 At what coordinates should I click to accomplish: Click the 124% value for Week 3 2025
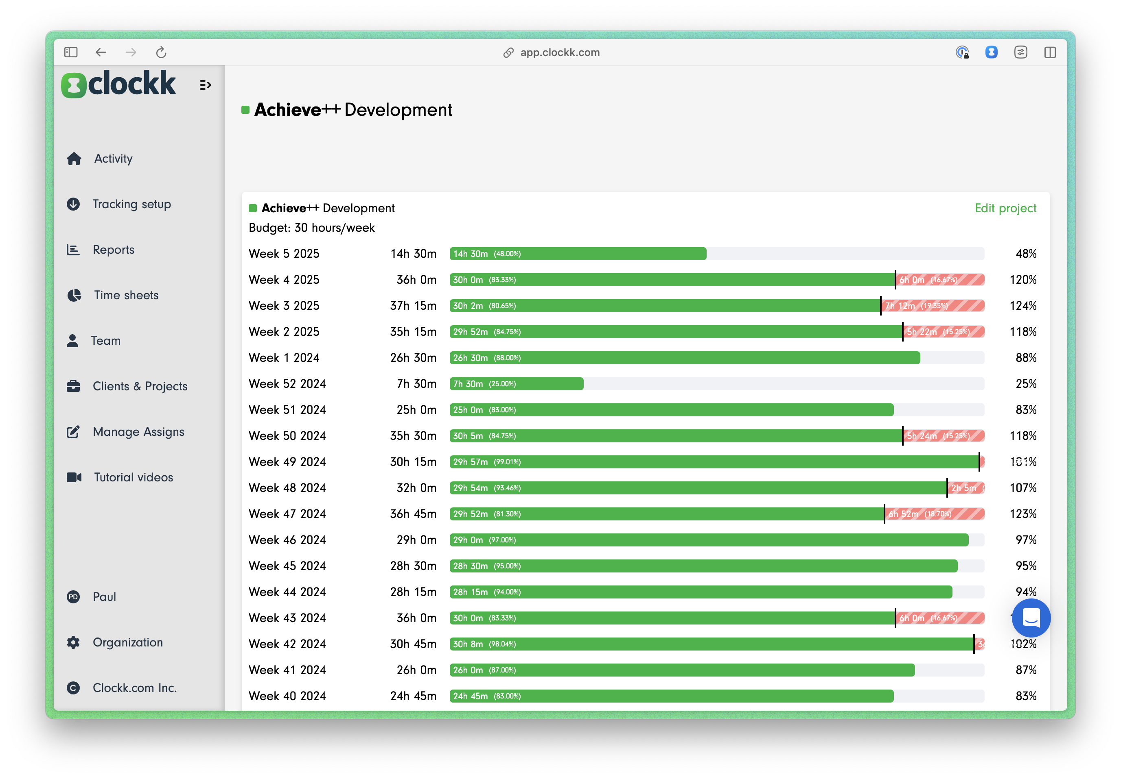(x=1023, y=306)
